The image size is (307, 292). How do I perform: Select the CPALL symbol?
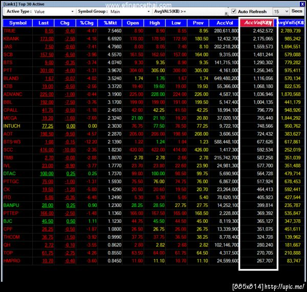[10, 110]
